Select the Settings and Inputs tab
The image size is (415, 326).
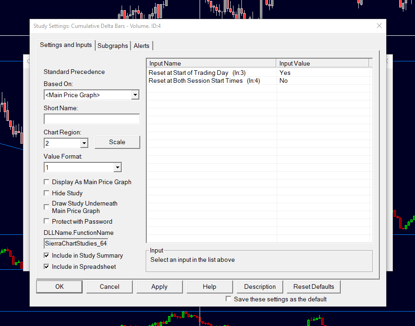65,45
